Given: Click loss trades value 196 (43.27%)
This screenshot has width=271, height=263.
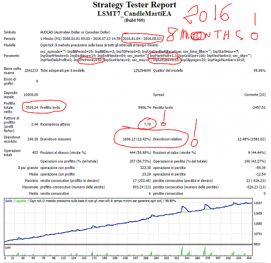Looking at the screenshot, I should (x=255, y=161).
